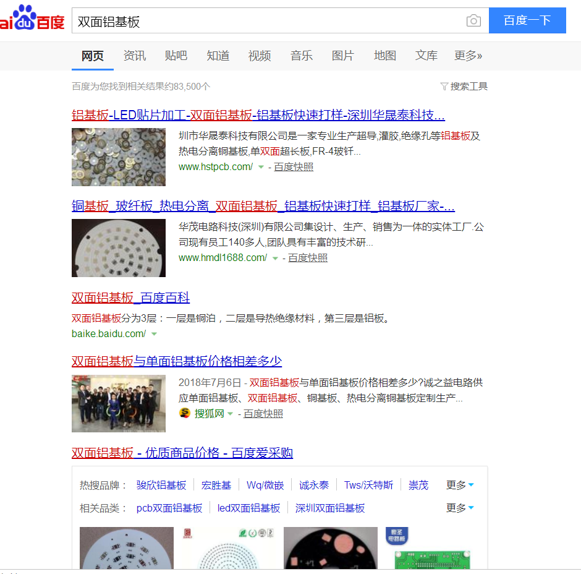Select category pcb双面铝基板
The height and width of the screenshot is (574, 581).
tap(169, 508)
